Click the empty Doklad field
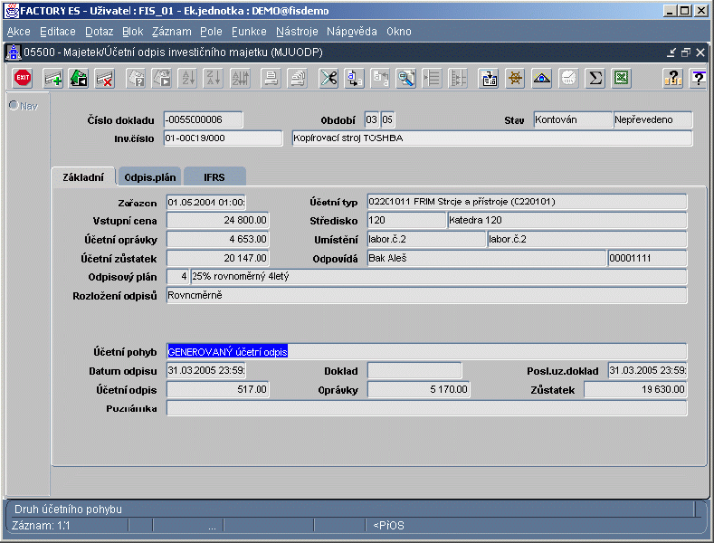The height and width of the screenshot is (543, 714). click(414, 370)
